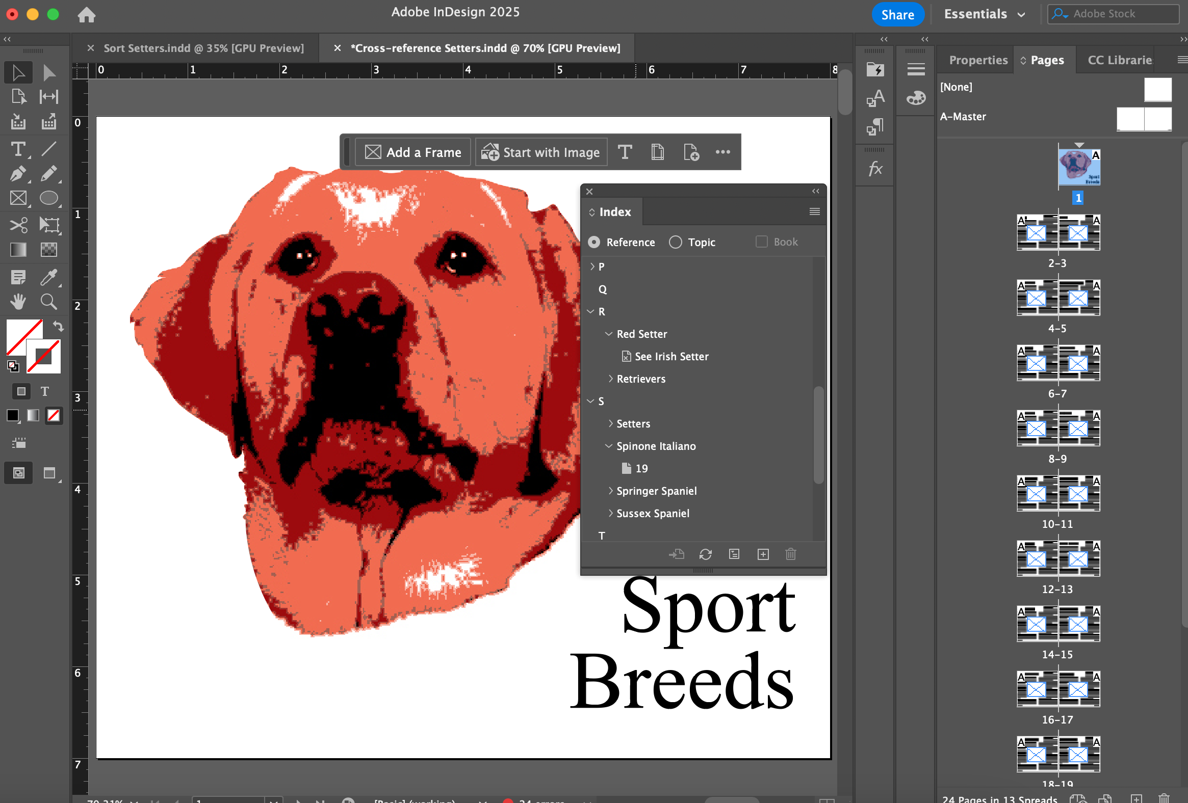Click the Start with Image button
Image resolution: width=1188 pixels, height=803 pixels.
click(541, 152)
